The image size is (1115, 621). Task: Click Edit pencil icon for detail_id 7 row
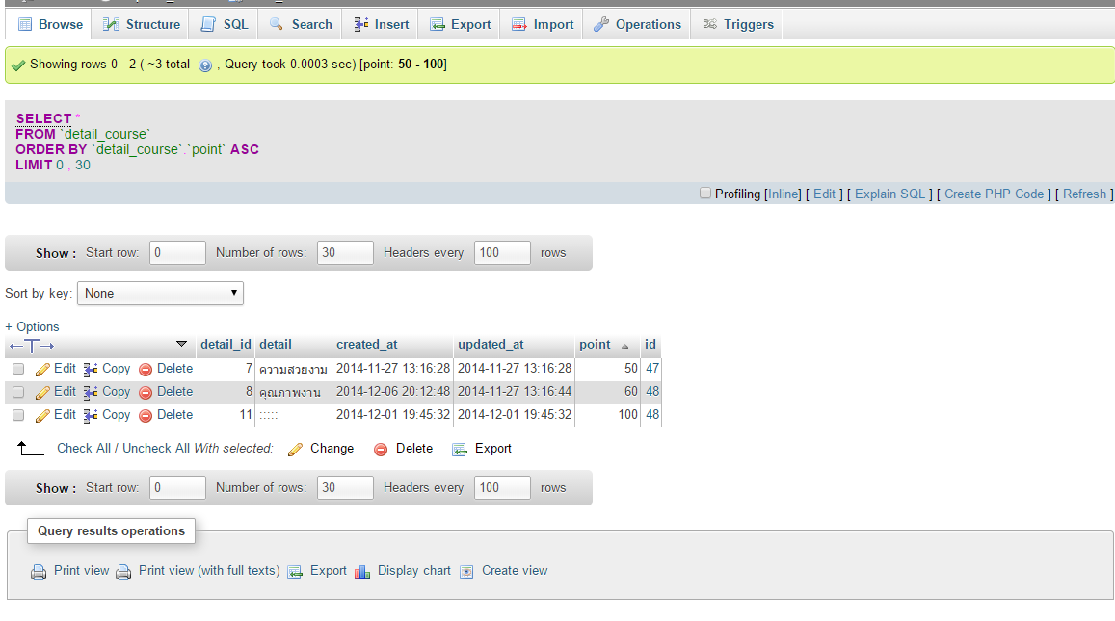point(42,370)
